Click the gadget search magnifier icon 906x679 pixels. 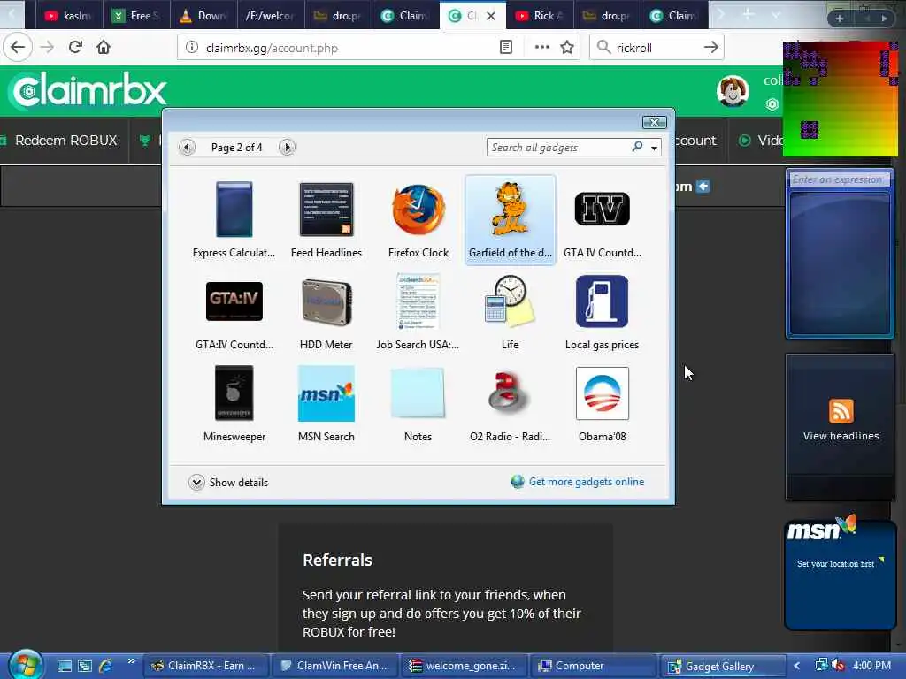[637, 147]
